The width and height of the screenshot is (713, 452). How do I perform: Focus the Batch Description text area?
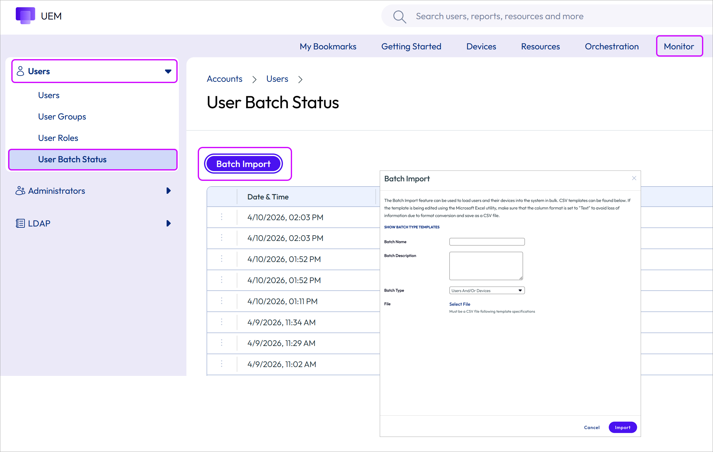tap(486, 266)
